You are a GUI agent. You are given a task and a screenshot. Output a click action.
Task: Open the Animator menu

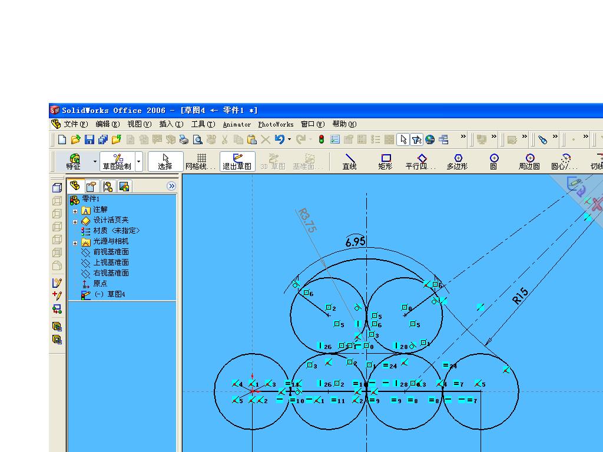click(x=237, y=124)
